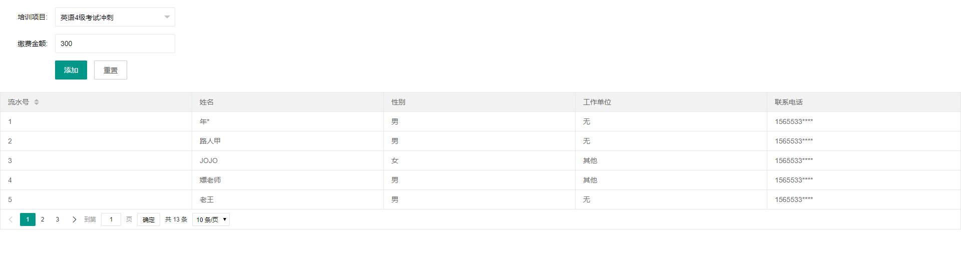Viewport: 961px width, 268px height.
Task: Select current page 1 in pagination
Action: (28, 219)
